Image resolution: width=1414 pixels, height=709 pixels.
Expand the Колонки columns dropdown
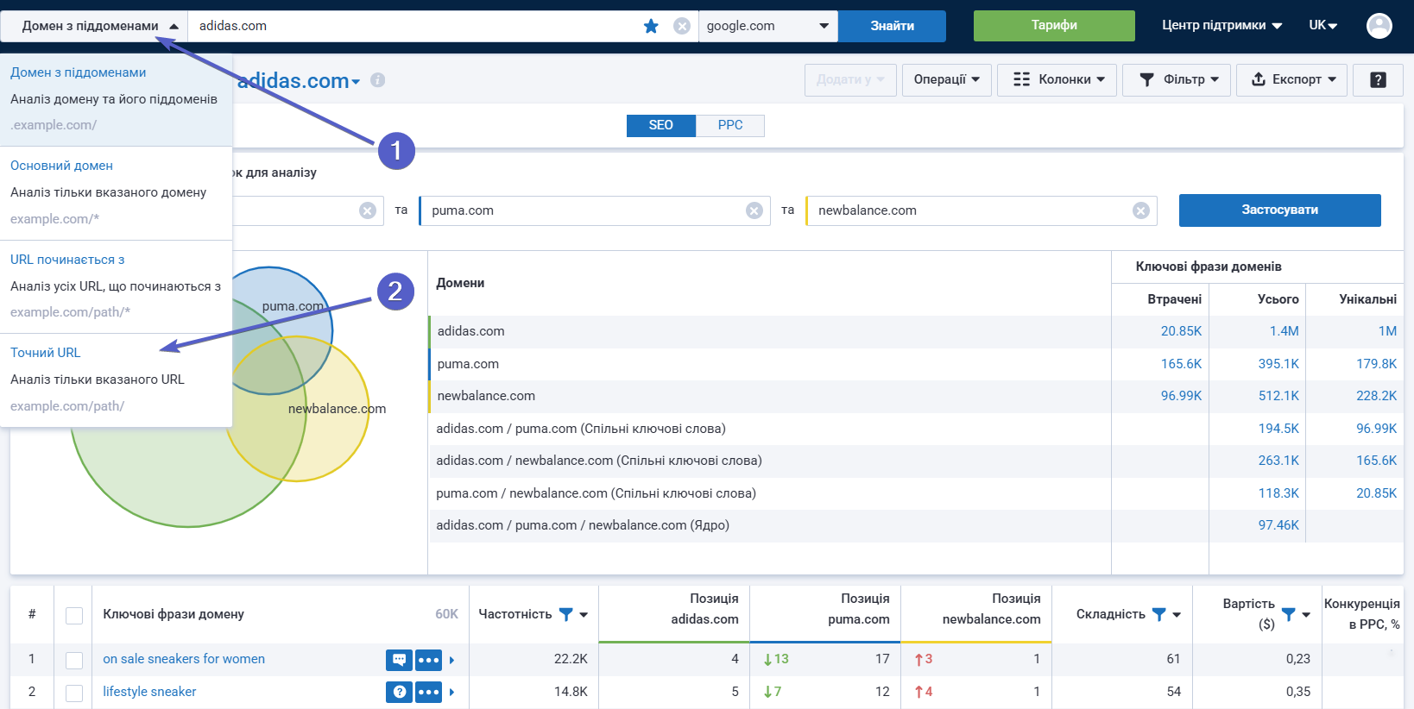click(x=1057, y=79)
